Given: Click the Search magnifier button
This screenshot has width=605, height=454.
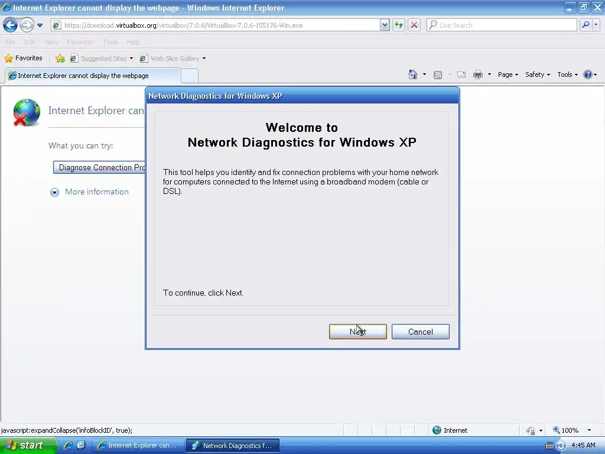Looking at the screenshot, I should (x=586, y=25).
